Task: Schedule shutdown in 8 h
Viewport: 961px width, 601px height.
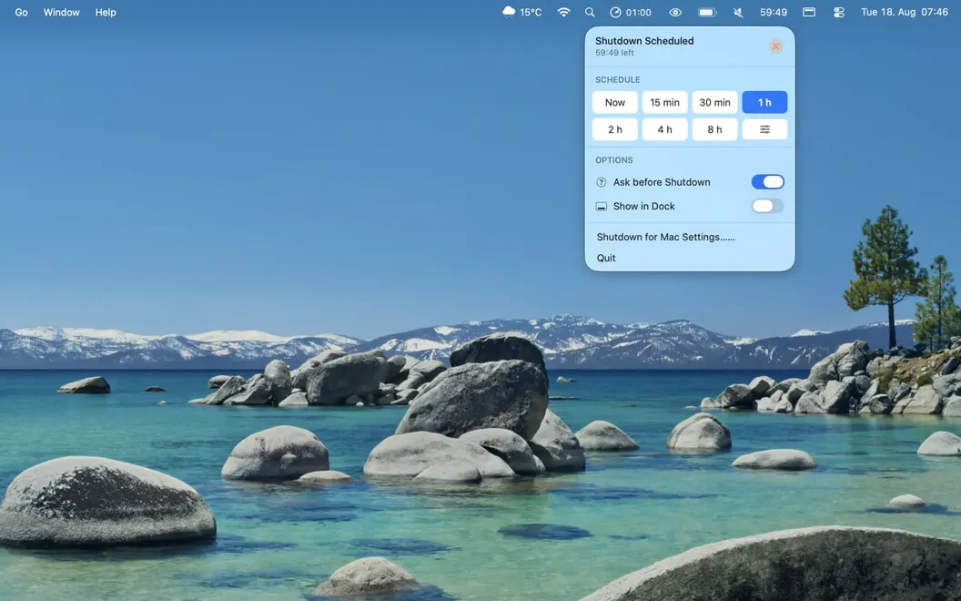Action: point(714,129)
